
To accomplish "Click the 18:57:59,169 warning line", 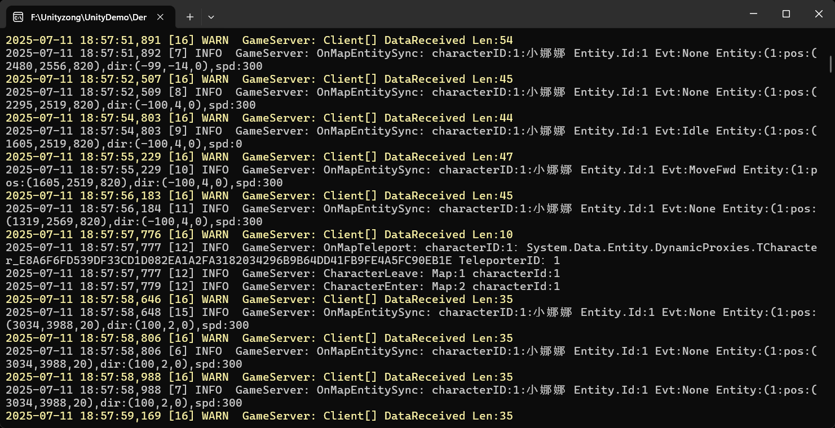I will [259, 416].
